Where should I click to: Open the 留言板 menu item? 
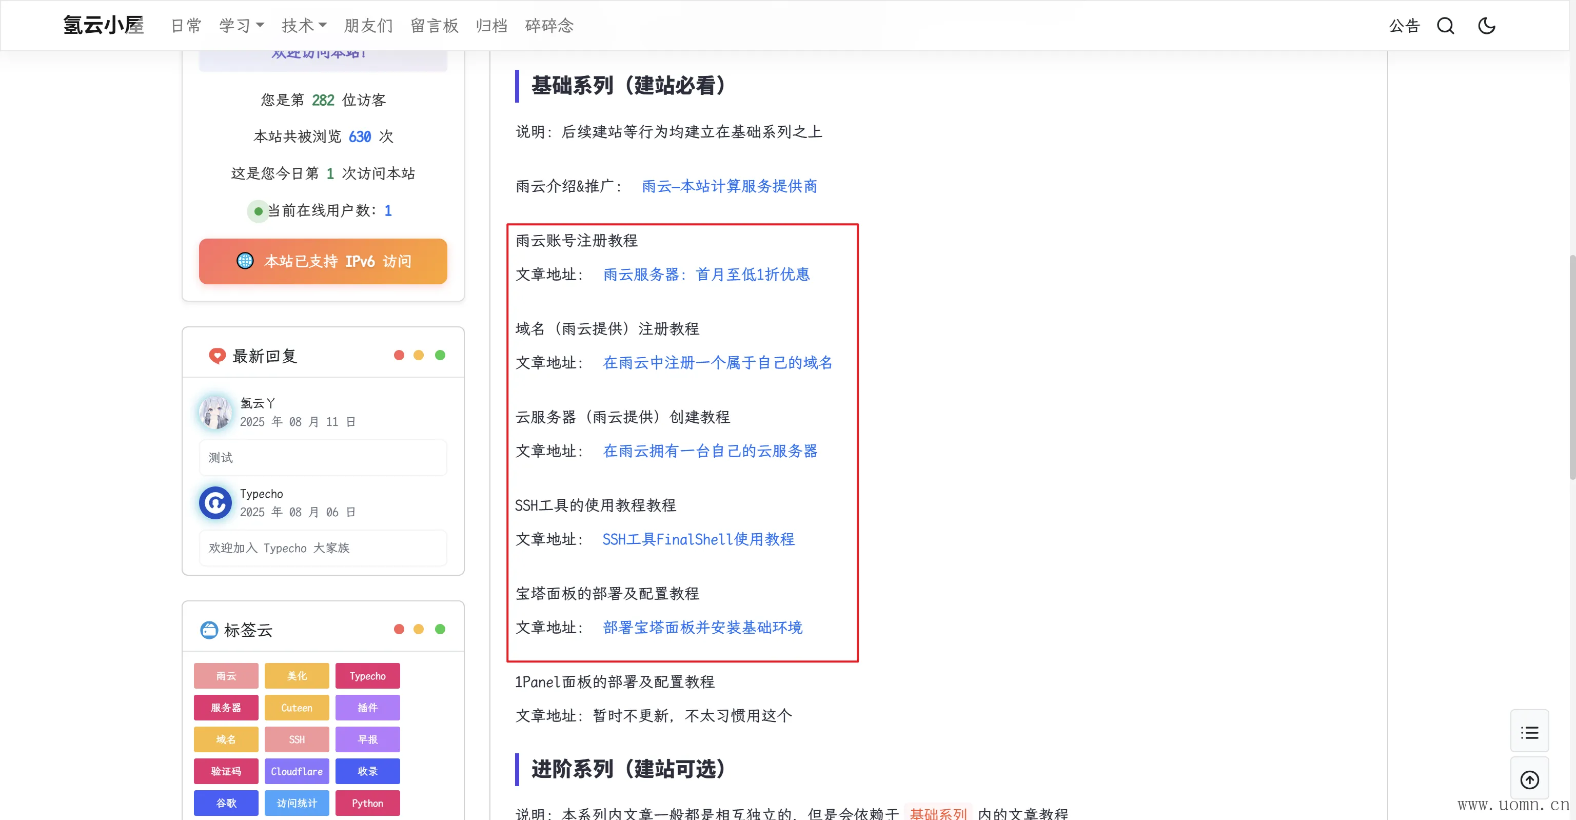click(x=435, y=26)
